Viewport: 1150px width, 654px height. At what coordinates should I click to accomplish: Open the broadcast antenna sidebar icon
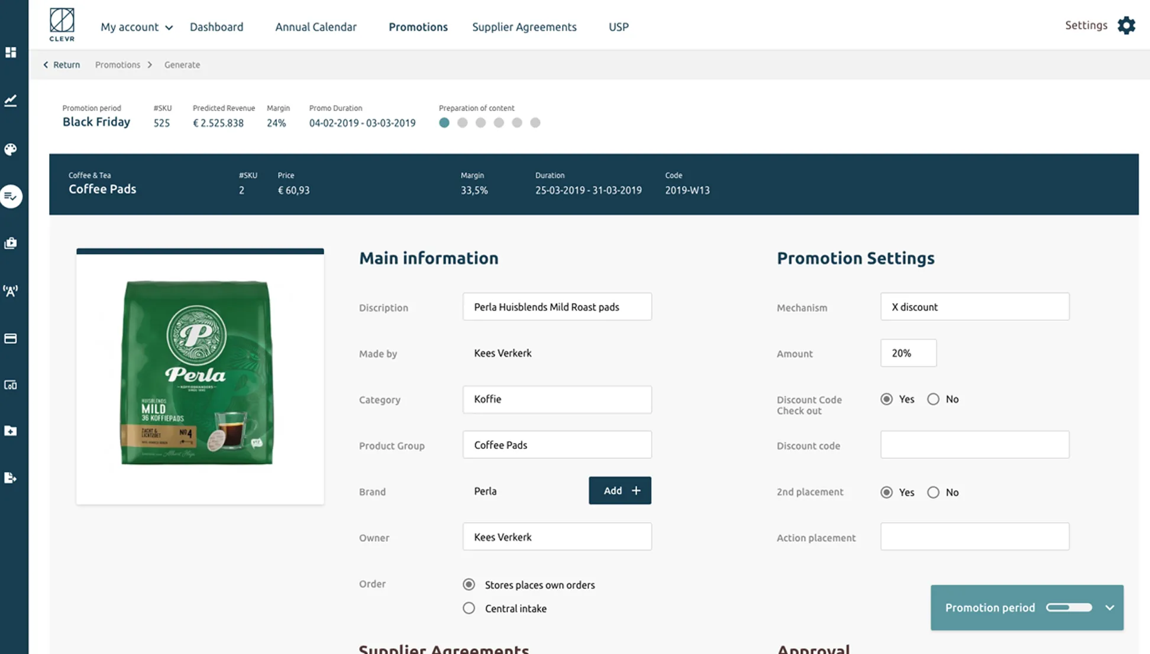[x=11, y=291]
